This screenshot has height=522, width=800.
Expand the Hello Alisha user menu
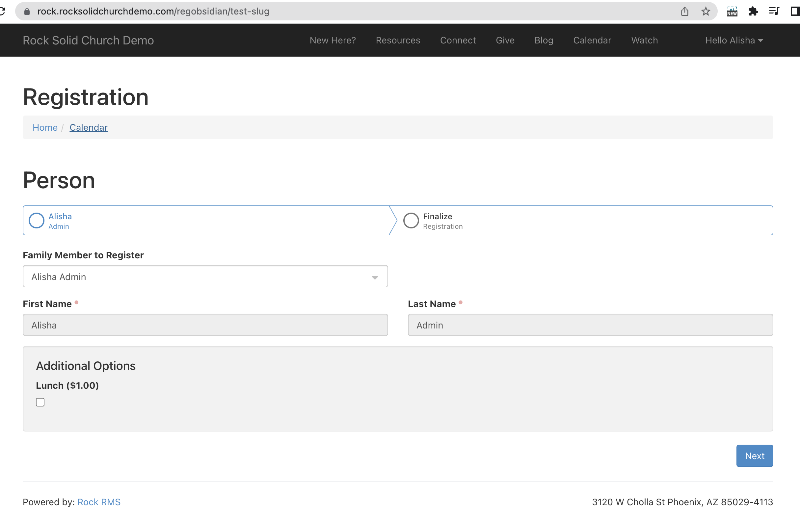734,40
